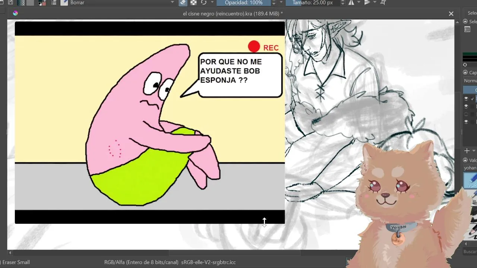
Task: Click the vertical scrollbar up arrow
Action: click(x=457, y=22)
